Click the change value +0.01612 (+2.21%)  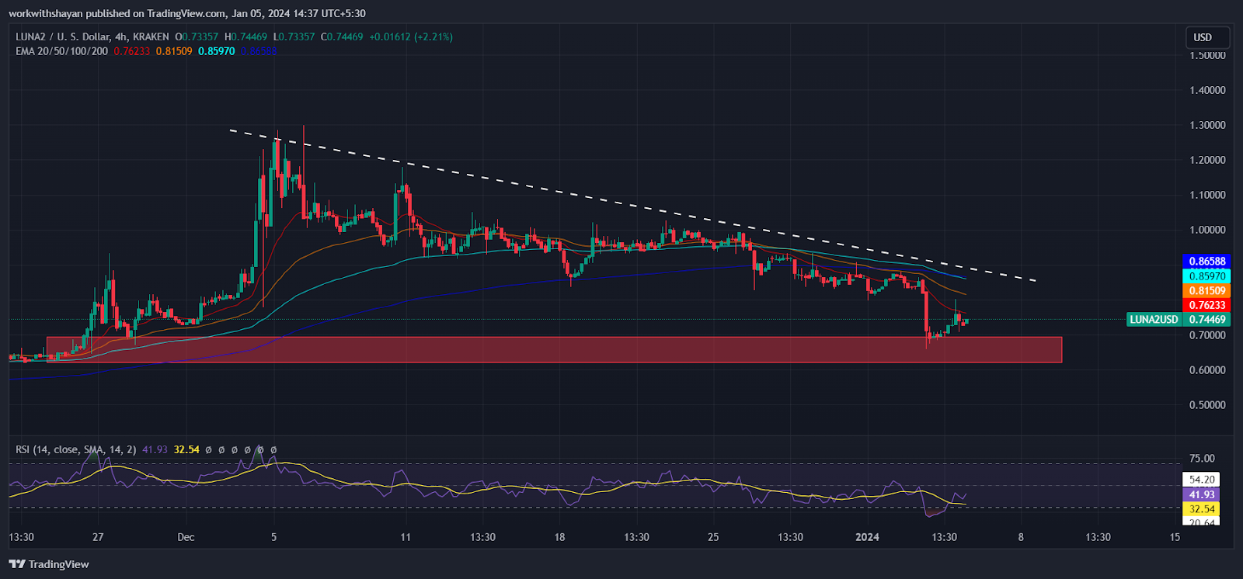(411, 36)
